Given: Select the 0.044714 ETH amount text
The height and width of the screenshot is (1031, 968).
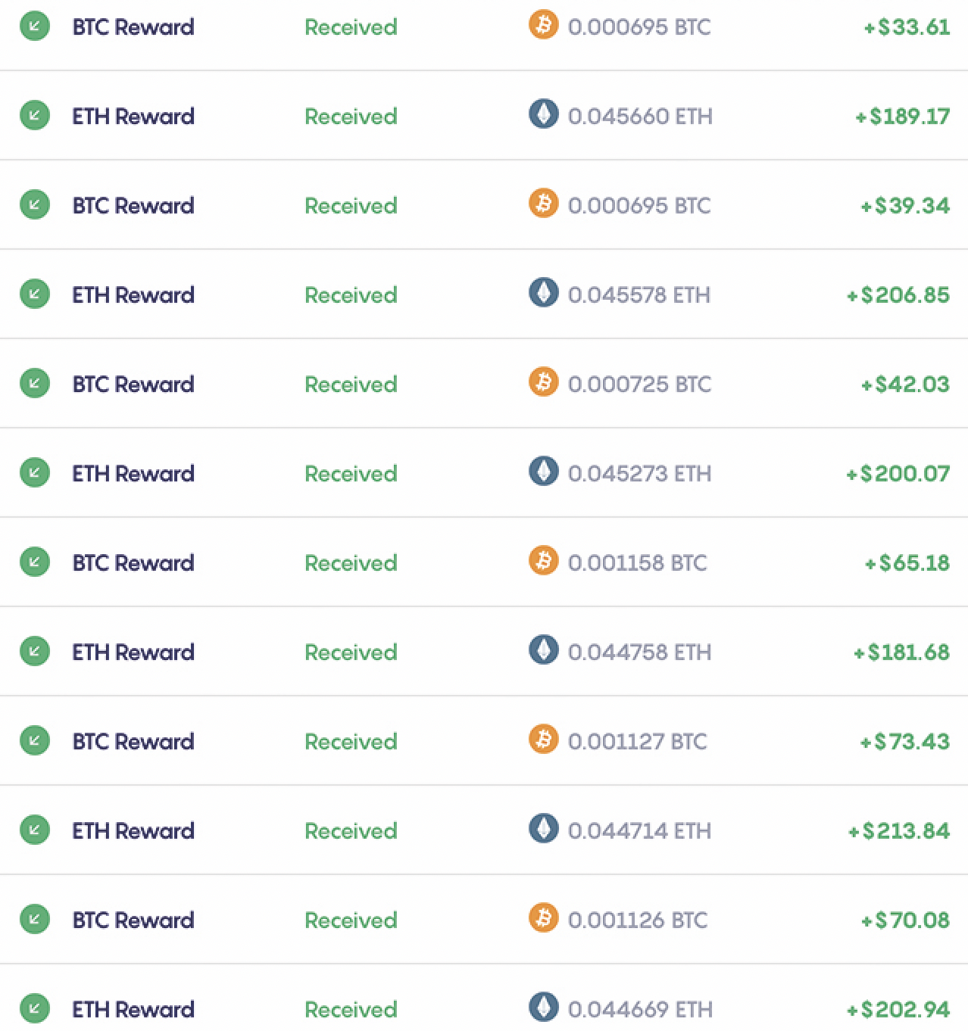Looking at the screenshot, I should 640,831.
